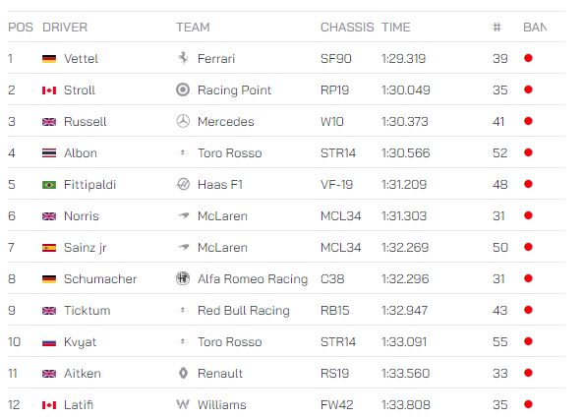This screenshot has width=584, height=419.
Task: Click the TEAM column header
Action: [193, 28]
